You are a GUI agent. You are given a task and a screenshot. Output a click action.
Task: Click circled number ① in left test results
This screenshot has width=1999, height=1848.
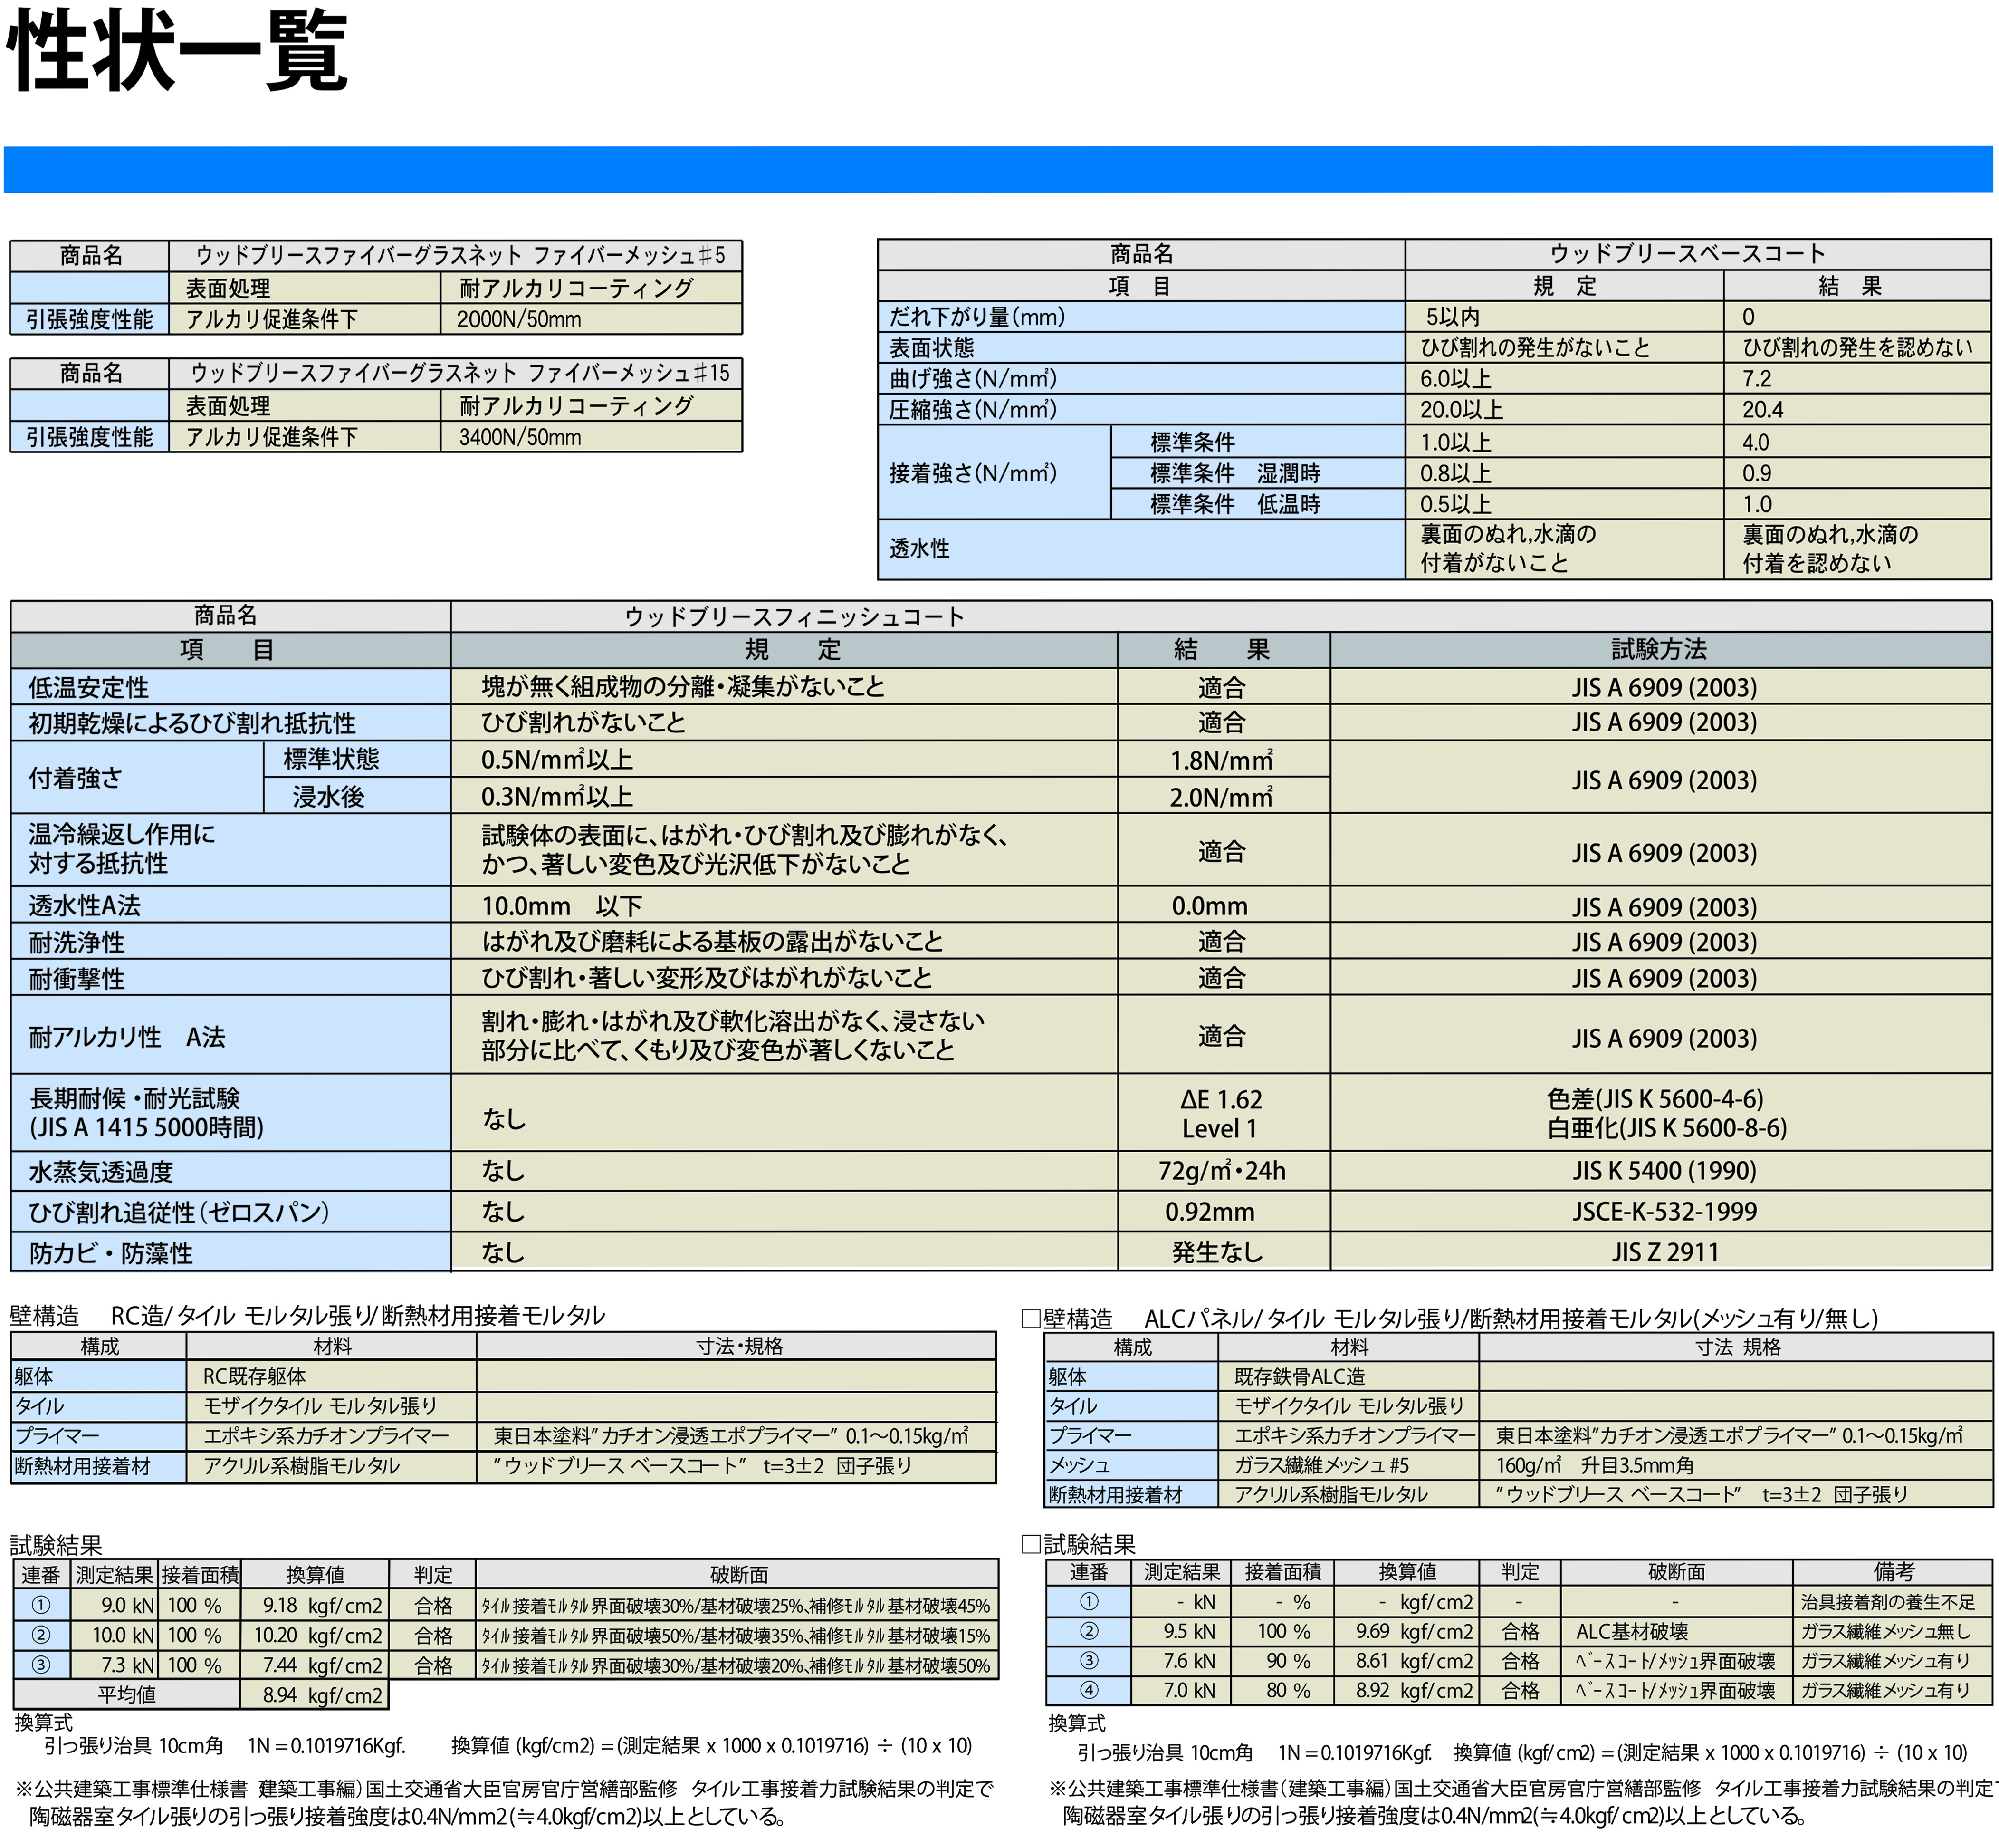(41, 1605)
